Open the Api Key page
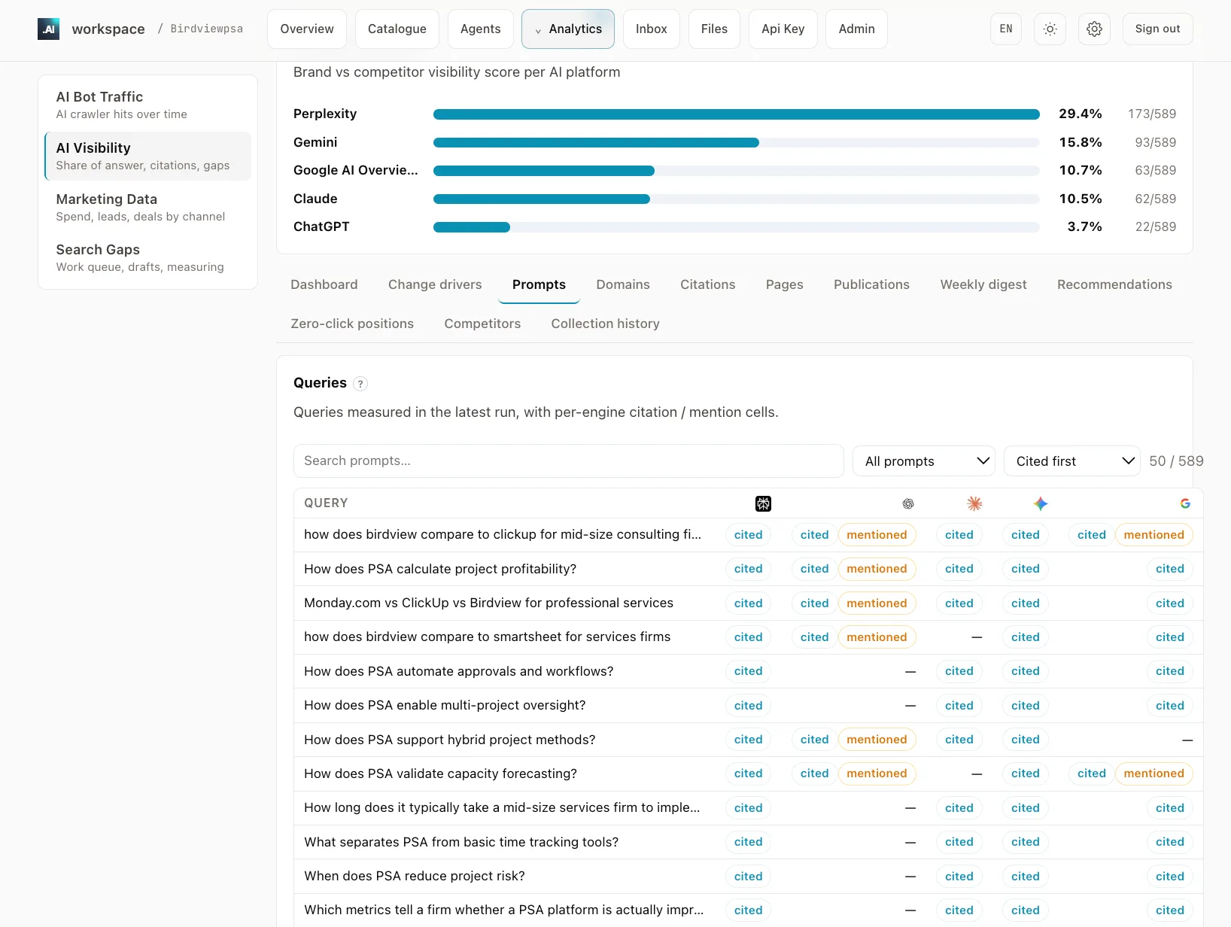This screenshot has width=1231, height=927. pos(783,29)
